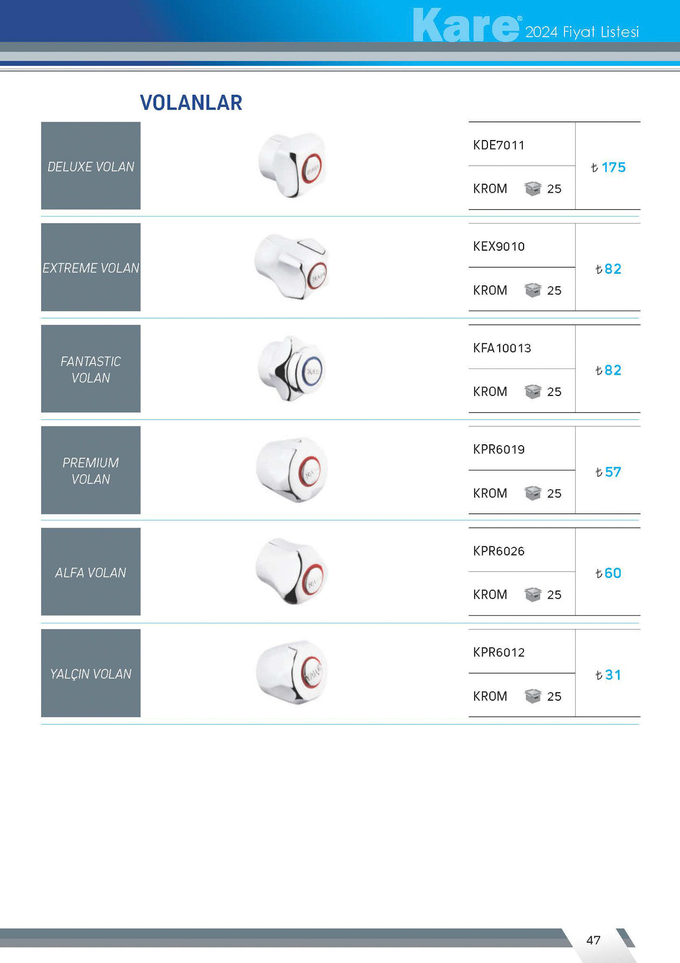This screenshot has width=680, height=963.
Task: Click the box icon in KPR6019 row
Action: pyautogui.click(x=533, y=493)
